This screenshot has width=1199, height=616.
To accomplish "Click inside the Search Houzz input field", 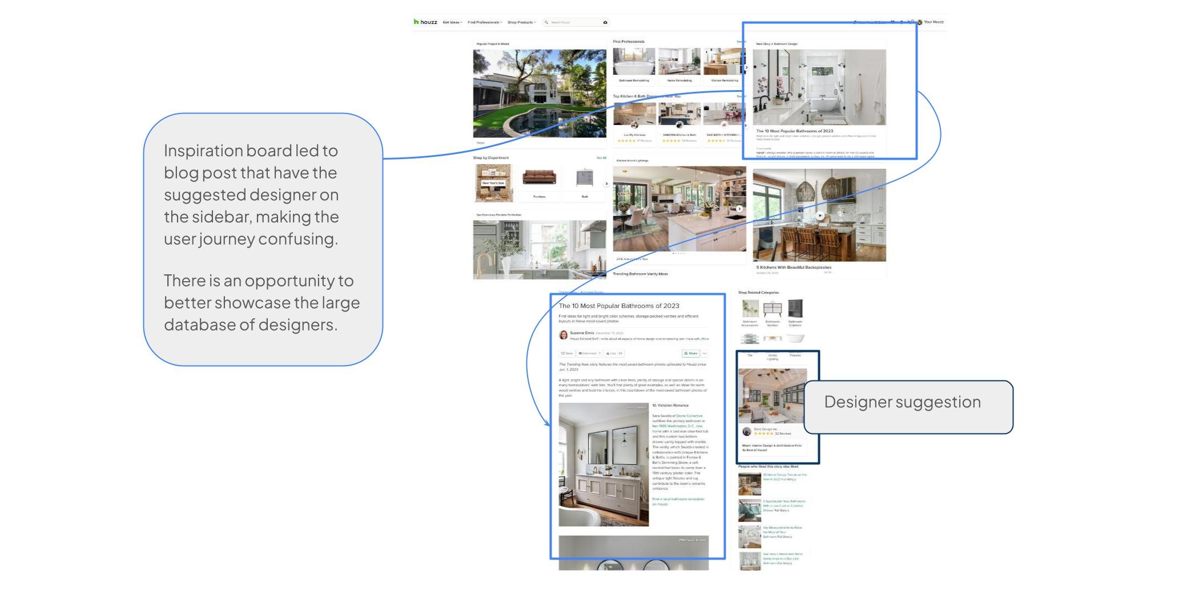I will point(571,22).
